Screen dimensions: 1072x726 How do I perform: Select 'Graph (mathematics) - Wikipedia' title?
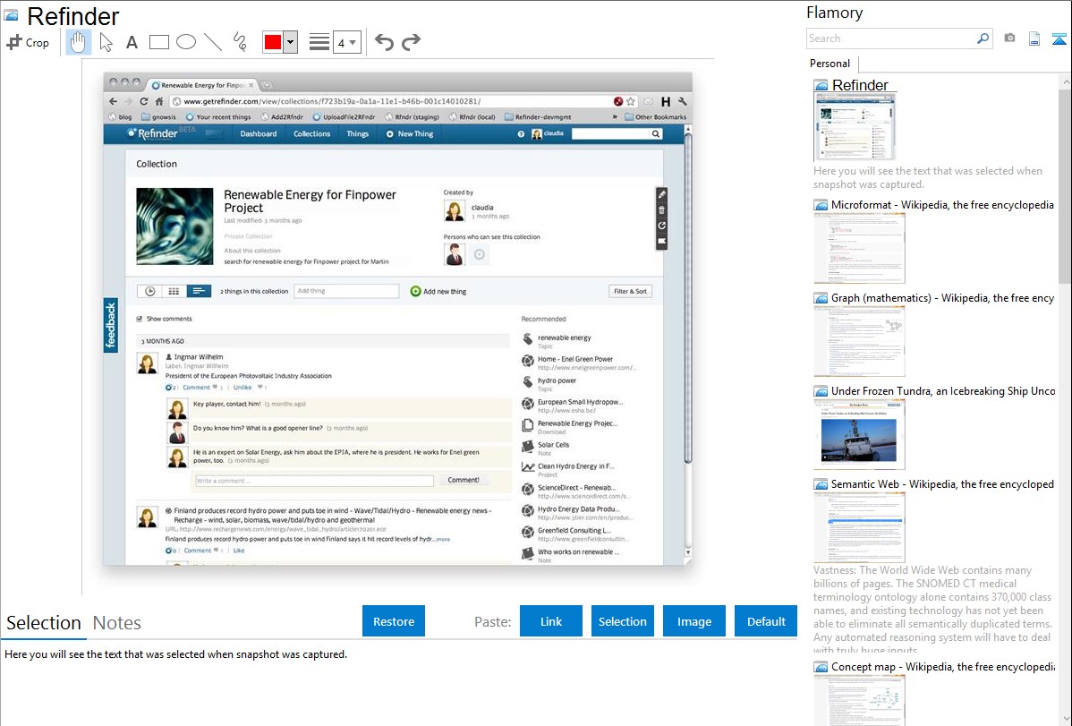pyautogui.click(x=942, y=298)
